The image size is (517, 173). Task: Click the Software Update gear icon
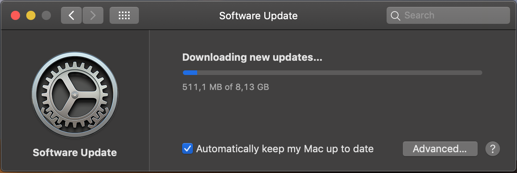(x=75, y=95)
